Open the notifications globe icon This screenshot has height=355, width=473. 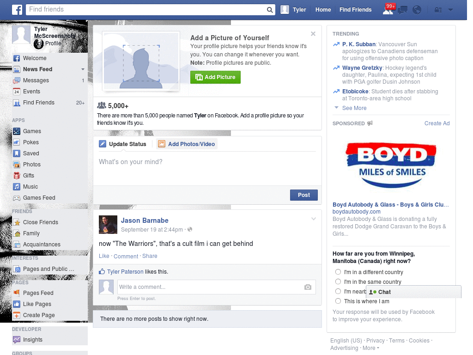tap(417, 10)
